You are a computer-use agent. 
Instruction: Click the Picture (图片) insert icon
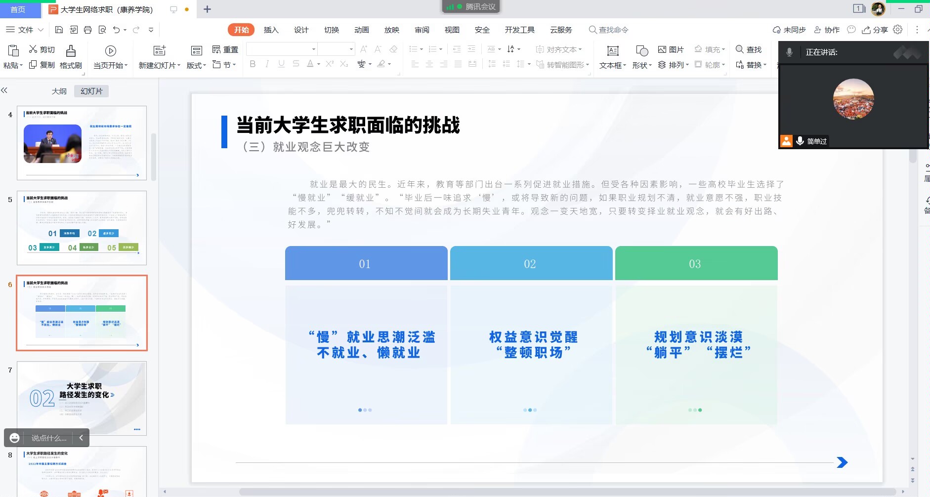tap(671, 49)
